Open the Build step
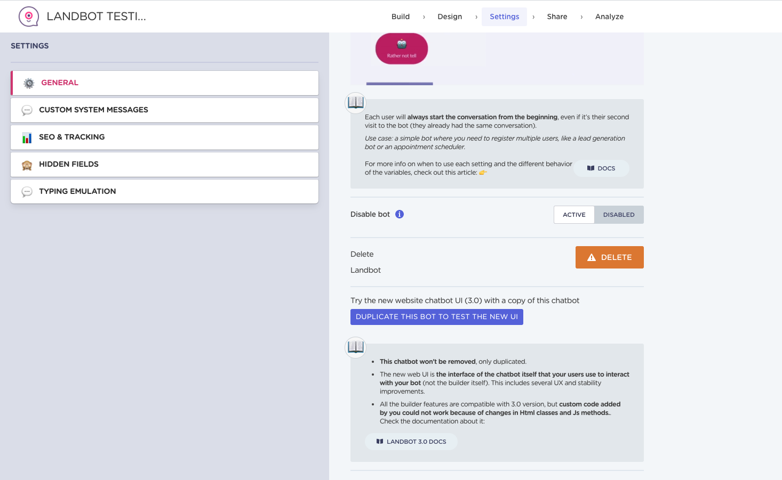This screenshot has height=480, width=782. pos(401,17)
